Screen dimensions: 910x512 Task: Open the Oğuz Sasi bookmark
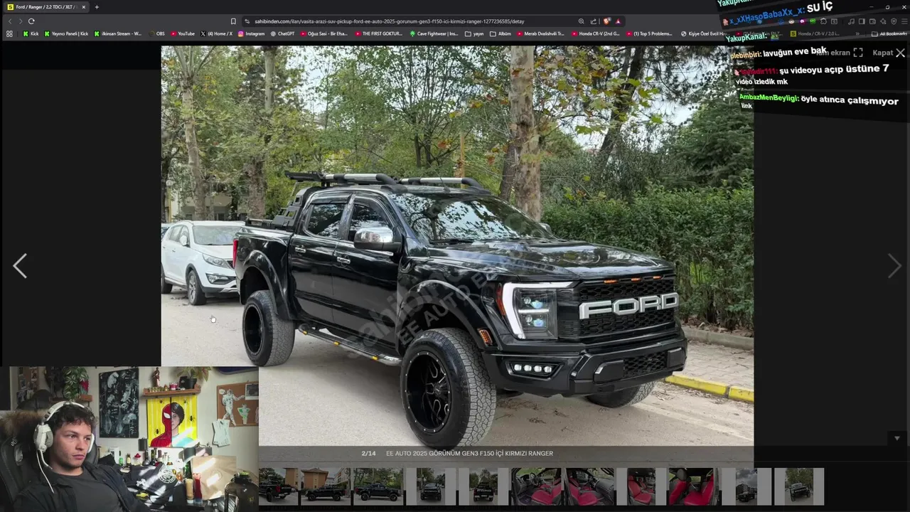pos(324,33)
